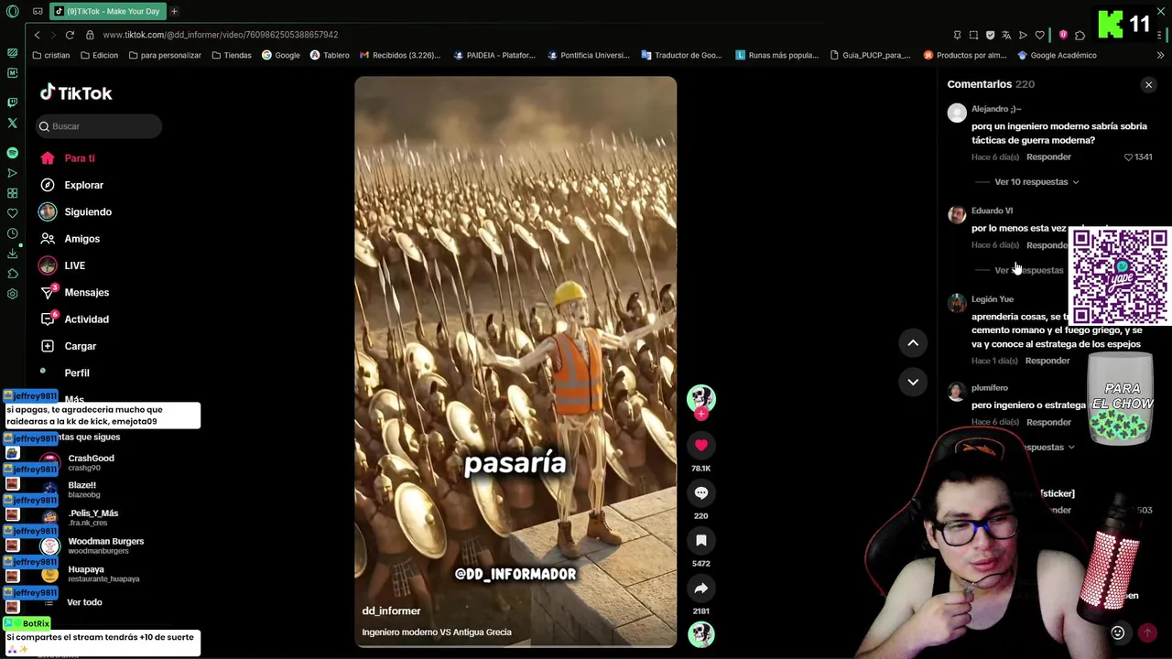Open the para personalizar bookmark folder
Screen dimensions: 1172x659
[165, 55]
